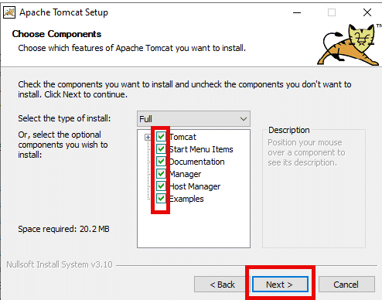The width and height of the screenshot is (382, 300).
Task: Select the Tomcat tree item label
Action: [x=183, y=137]
